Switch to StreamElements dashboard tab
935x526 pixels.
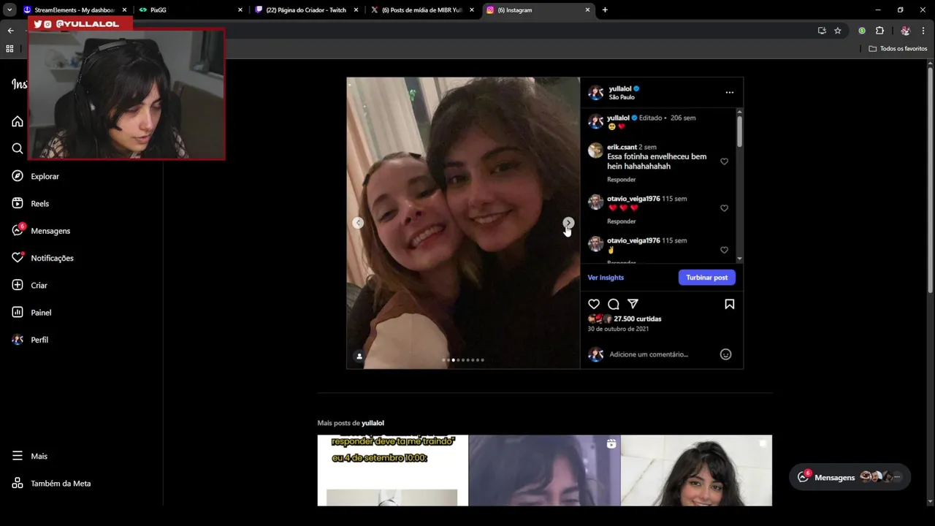click(x=75, y=10)
